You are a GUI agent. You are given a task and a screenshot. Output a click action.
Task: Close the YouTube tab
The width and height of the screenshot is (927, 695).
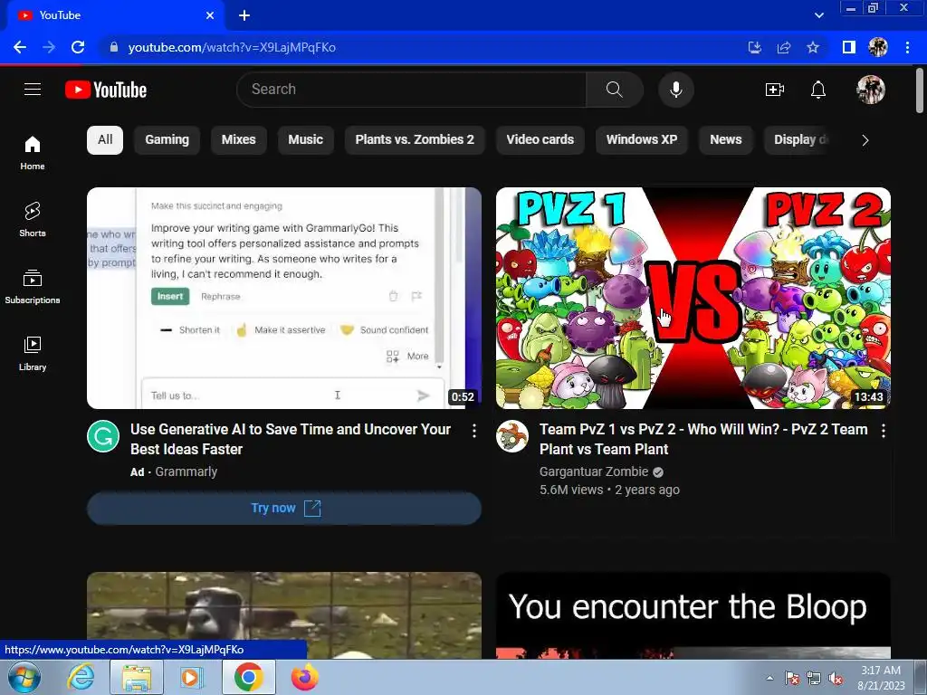tap(210, 15)
